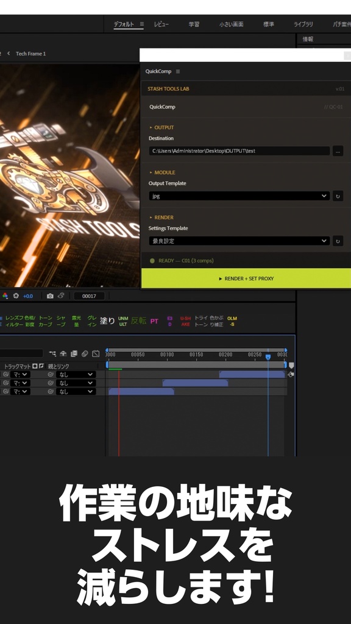This screenshot has height=624, width=351.
Task: Open the RGB channel display icon
Action: 5,296
